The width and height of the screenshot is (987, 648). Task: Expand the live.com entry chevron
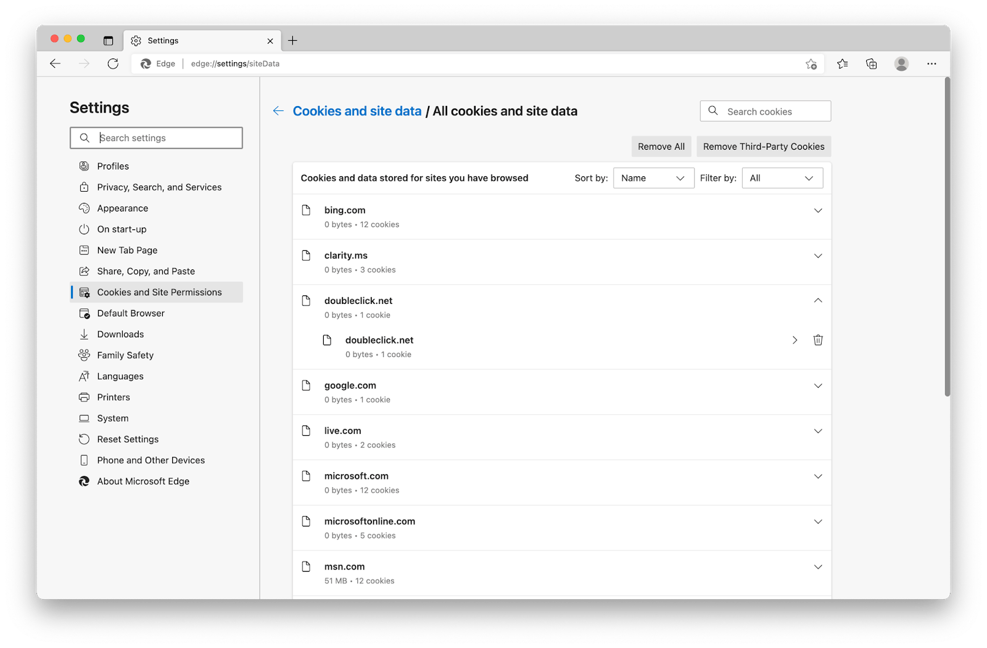[818, 430]
